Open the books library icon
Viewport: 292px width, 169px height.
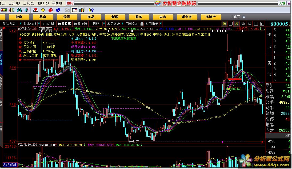pos(82,10)
